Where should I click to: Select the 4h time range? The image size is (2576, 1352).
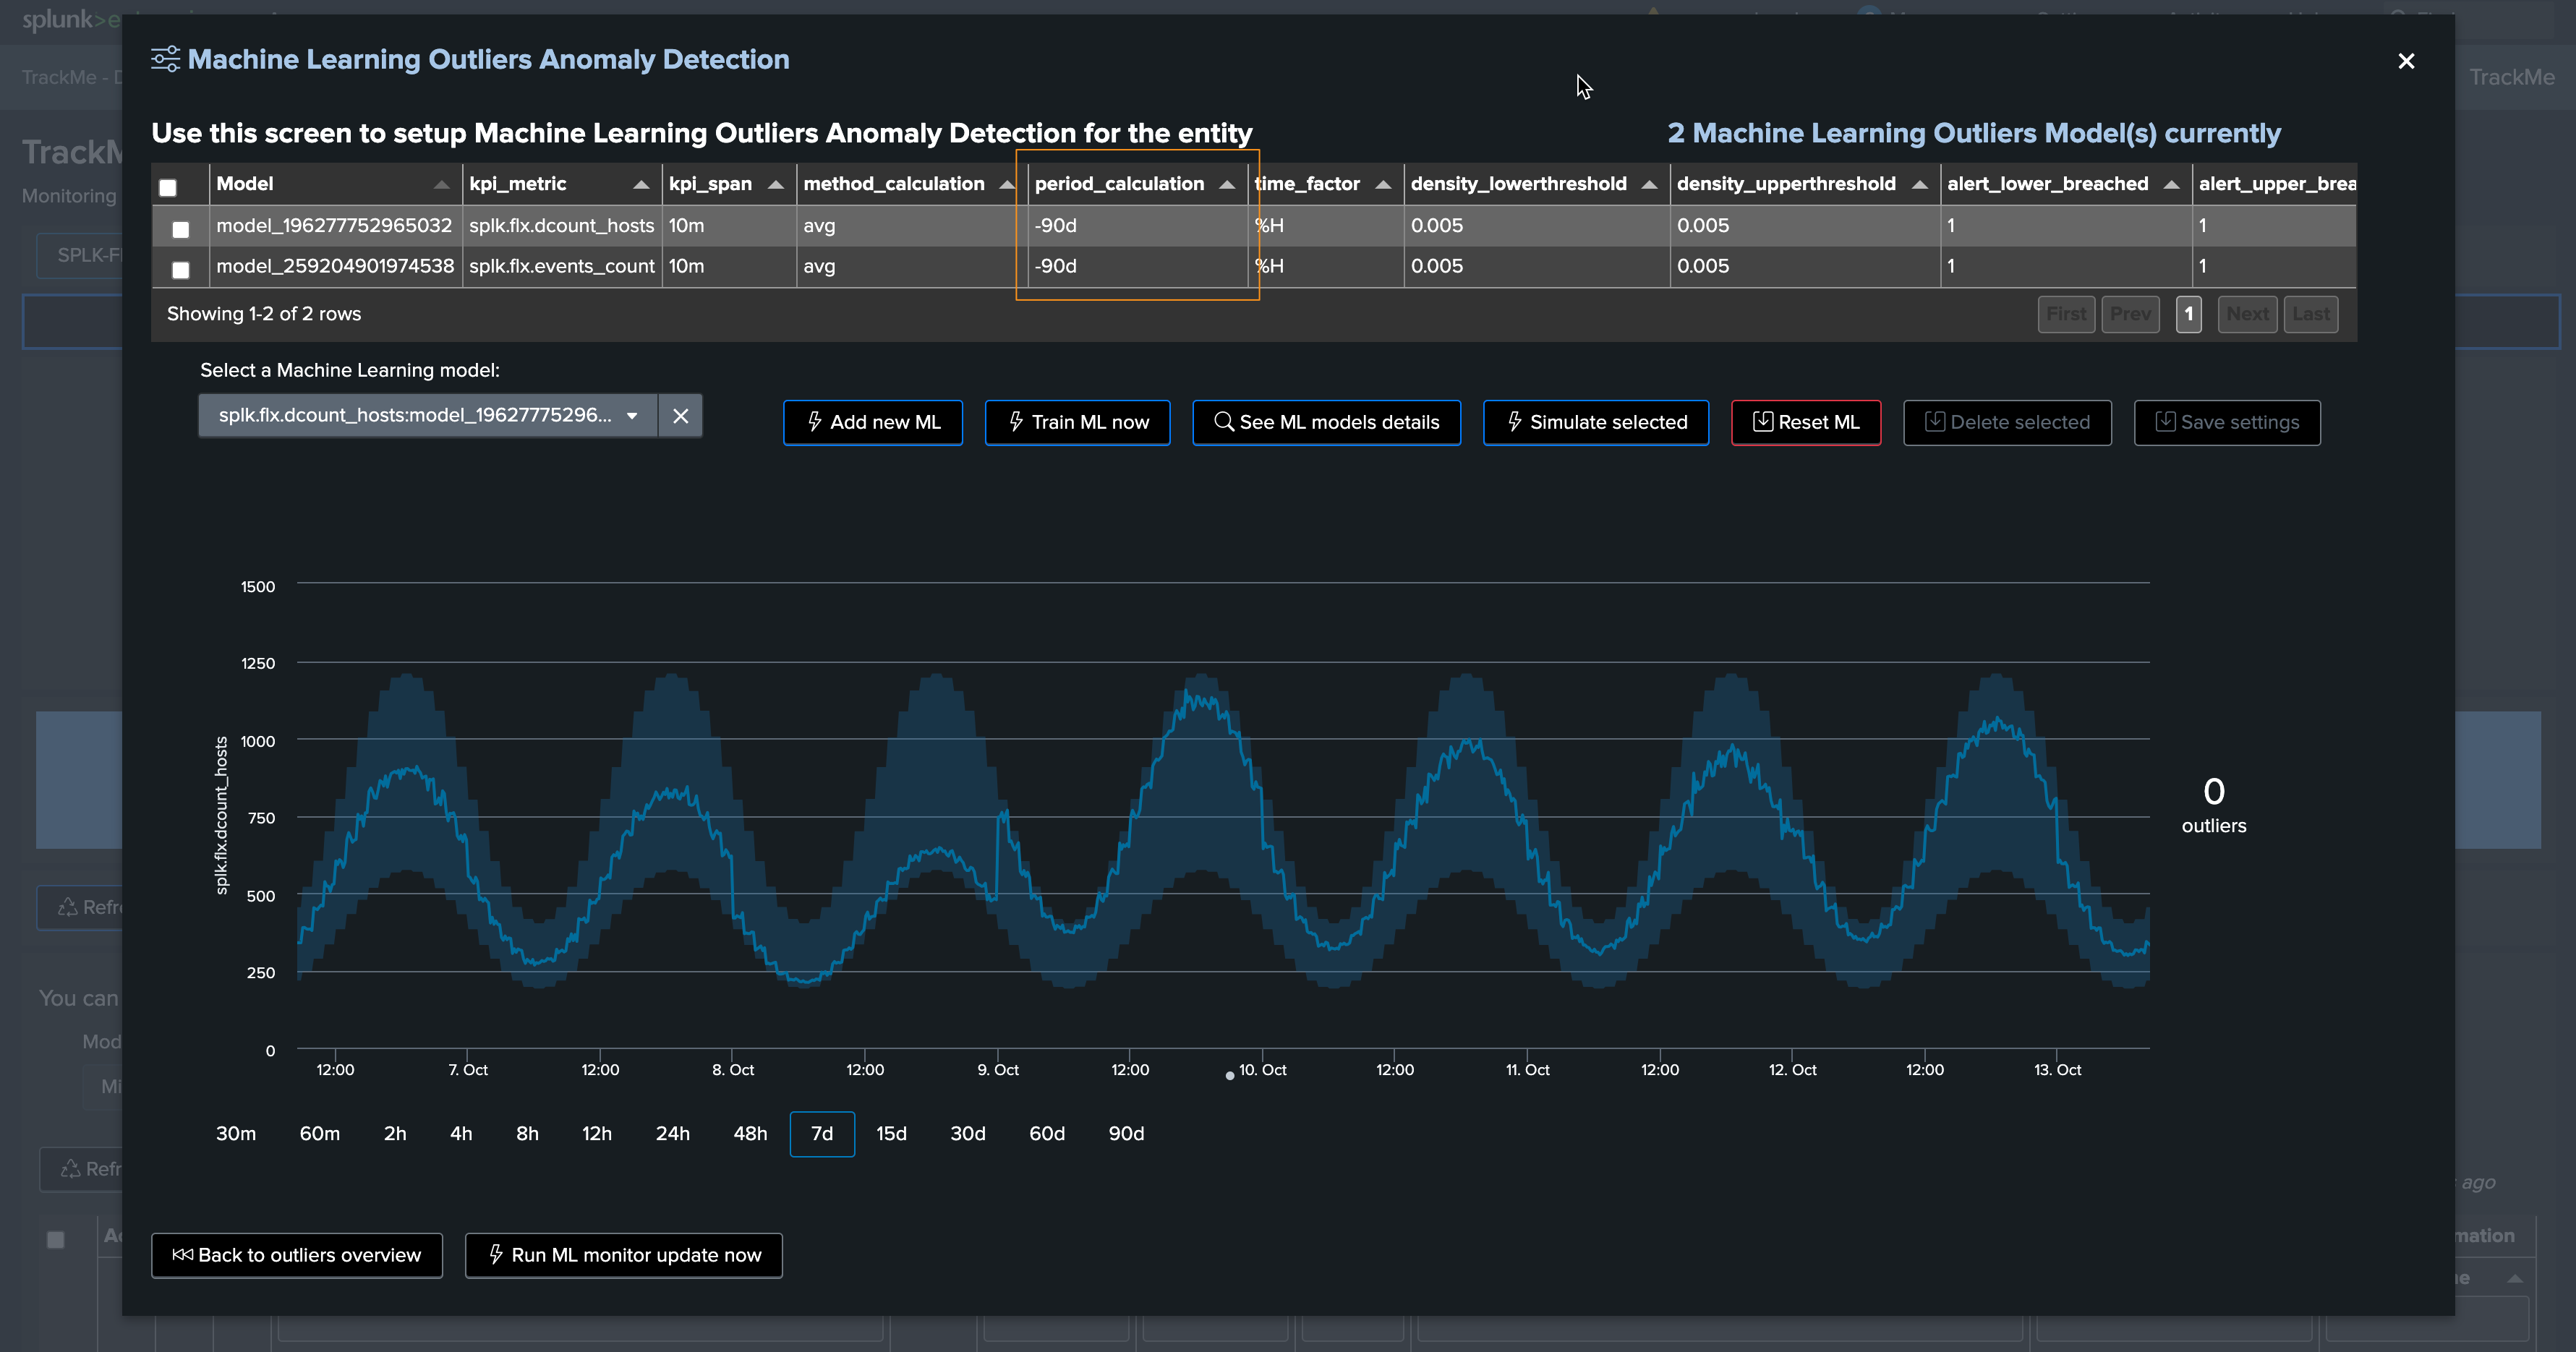click(x=461, y=1134)
